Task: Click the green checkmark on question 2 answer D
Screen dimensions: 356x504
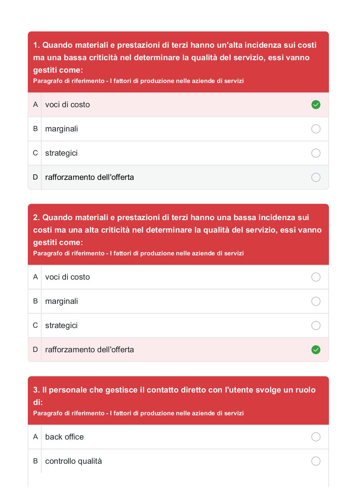Action: click(x=316, y=350)
